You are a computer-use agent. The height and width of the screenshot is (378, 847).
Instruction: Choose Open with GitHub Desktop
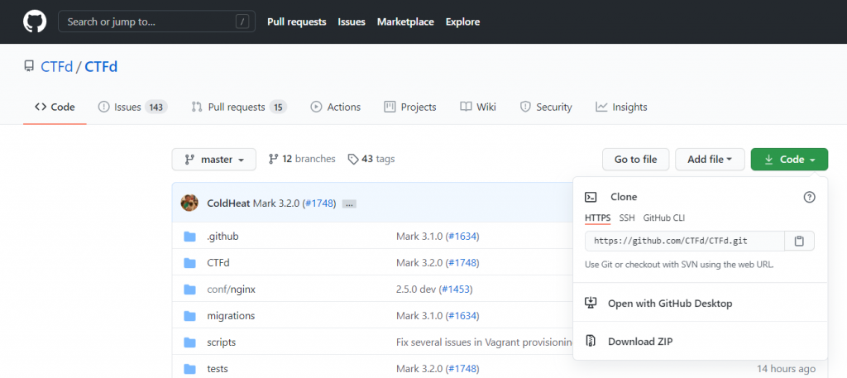(669, 303)
